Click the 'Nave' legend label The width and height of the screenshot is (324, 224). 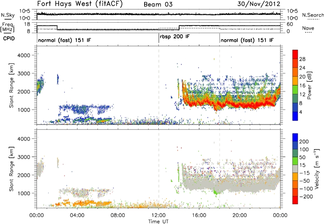point(308,28)
